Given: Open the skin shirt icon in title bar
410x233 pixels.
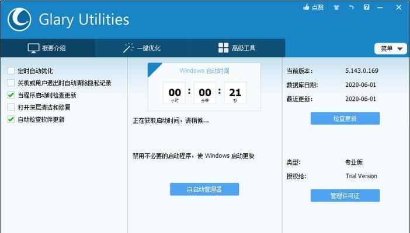Looking at the screenshot, I should [336, 8].
